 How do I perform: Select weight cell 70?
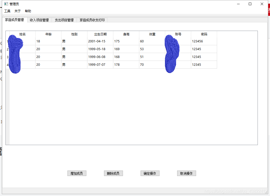coord(152,64)
